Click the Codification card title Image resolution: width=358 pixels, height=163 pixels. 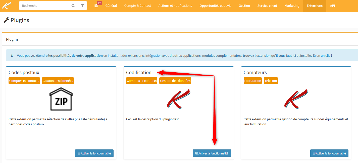[x=139, y=72]
